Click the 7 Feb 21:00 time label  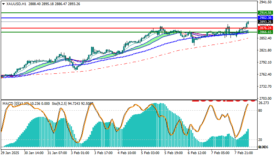coord(244,153)
